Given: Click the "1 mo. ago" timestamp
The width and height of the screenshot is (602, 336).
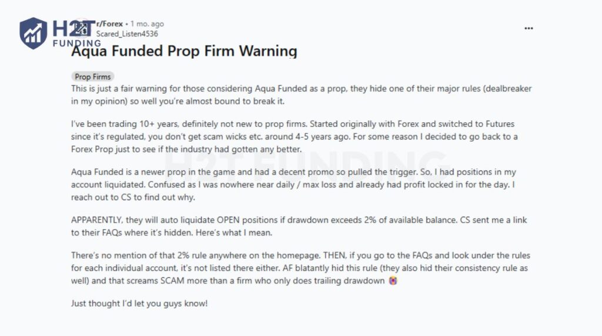Looking at the screenshot, I should (147, 24).
